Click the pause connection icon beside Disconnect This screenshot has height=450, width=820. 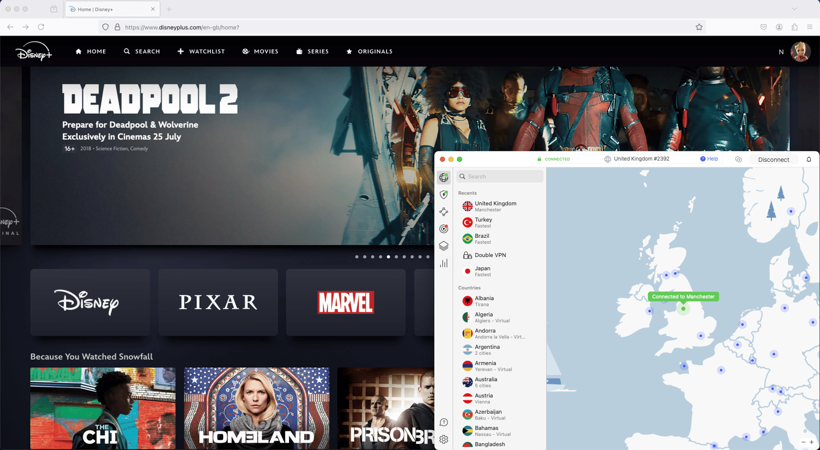point(739,159)
